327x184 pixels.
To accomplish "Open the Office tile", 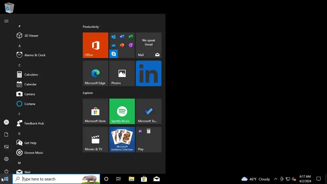I will (x=96, y=45).
